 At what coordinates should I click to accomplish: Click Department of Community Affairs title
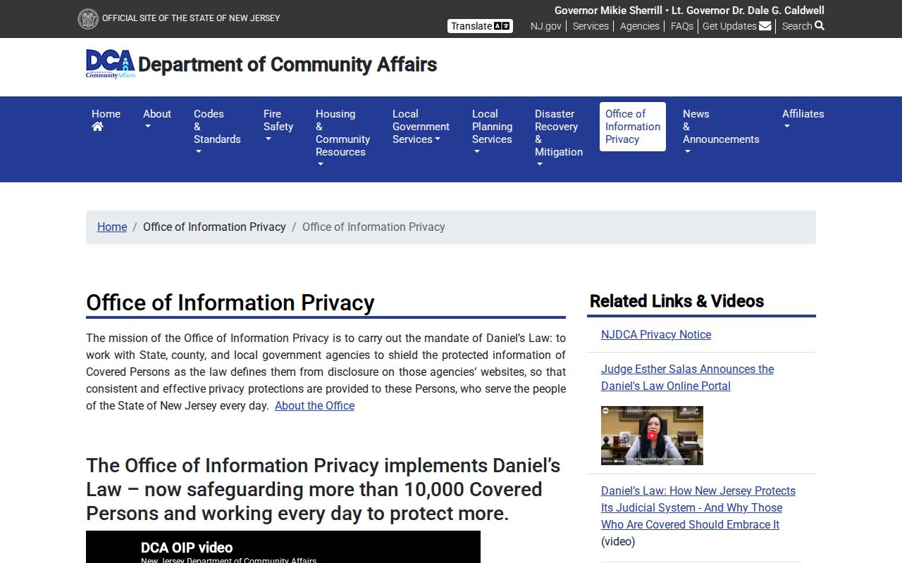(288, 64)
